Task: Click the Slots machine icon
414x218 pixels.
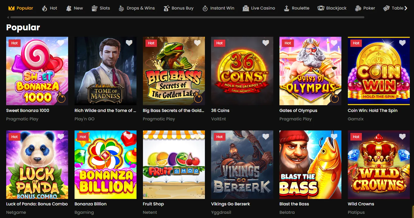Action: pos(94,8)
